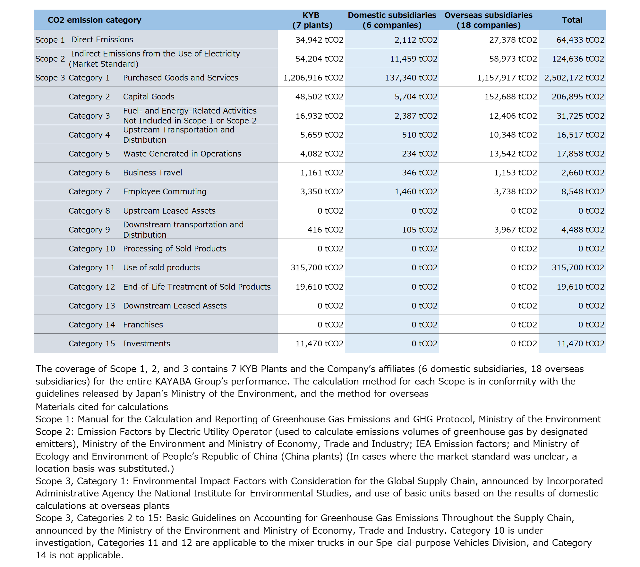Viewport: 640px width, 567px height.
Task: Select the Scope 1 Direct Emissions row label
Action: click(102, 40)
